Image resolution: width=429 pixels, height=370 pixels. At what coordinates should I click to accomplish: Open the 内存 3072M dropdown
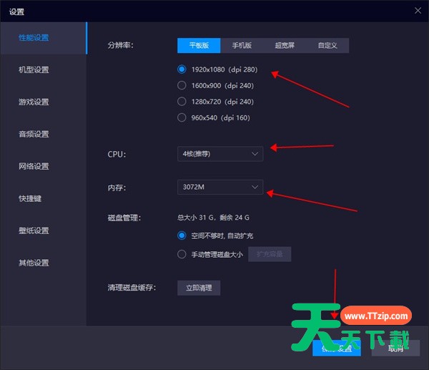pos(220,187)
